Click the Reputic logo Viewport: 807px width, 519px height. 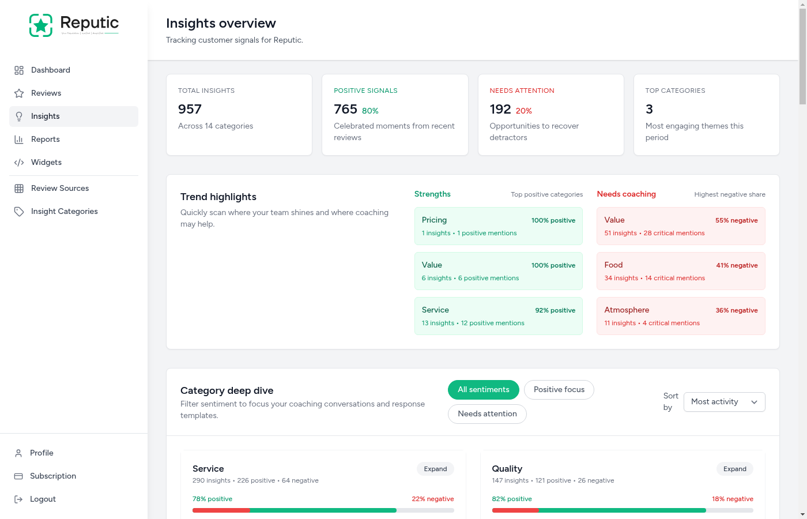pos(73,25)
